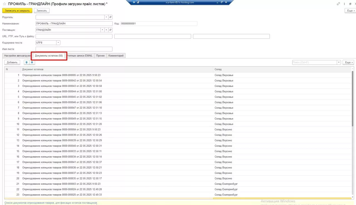Image resolution: width=356 pixels, height=205 pixels.
Task: Click Склад Екатеринбург in the 0000-000003 row
Action: 226,184
